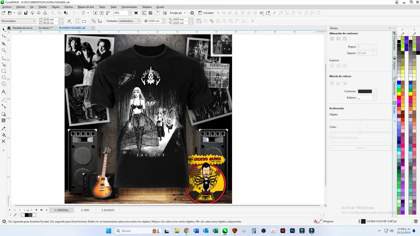Click the Save icon in the toolbar
The height and width of the screenshot is (236, 420).
pyautogui.click(x=20, y=13)
